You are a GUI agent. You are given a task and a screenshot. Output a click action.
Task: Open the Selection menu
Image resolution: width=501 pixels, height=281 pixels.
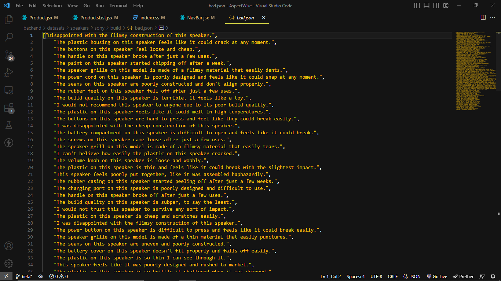pos(52,6)
